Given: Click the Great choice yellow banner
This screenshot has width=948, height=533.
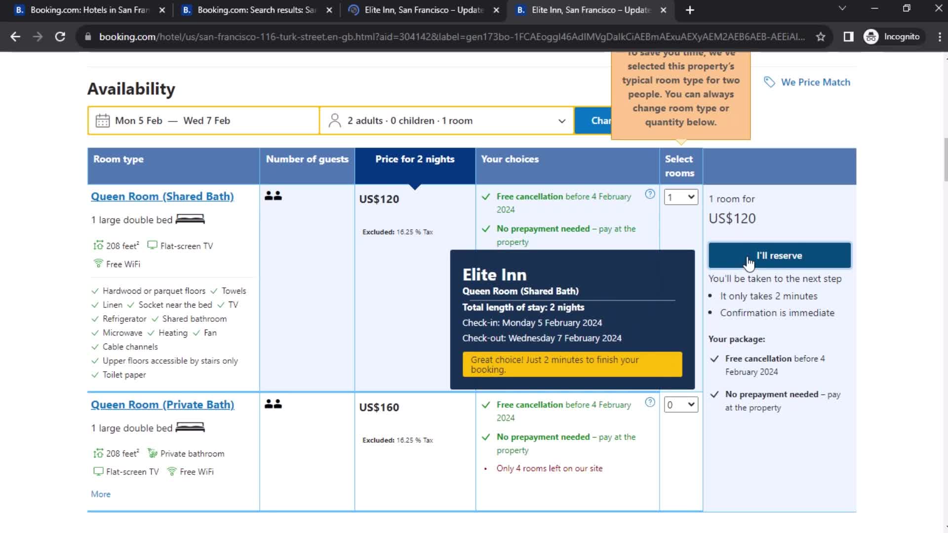Looking at the screenshot, I should click(x=572, y=364).
